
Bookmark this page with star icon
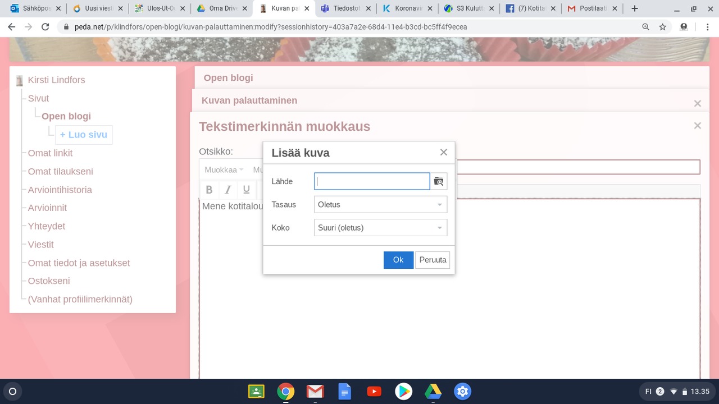(x=662, y=27)
